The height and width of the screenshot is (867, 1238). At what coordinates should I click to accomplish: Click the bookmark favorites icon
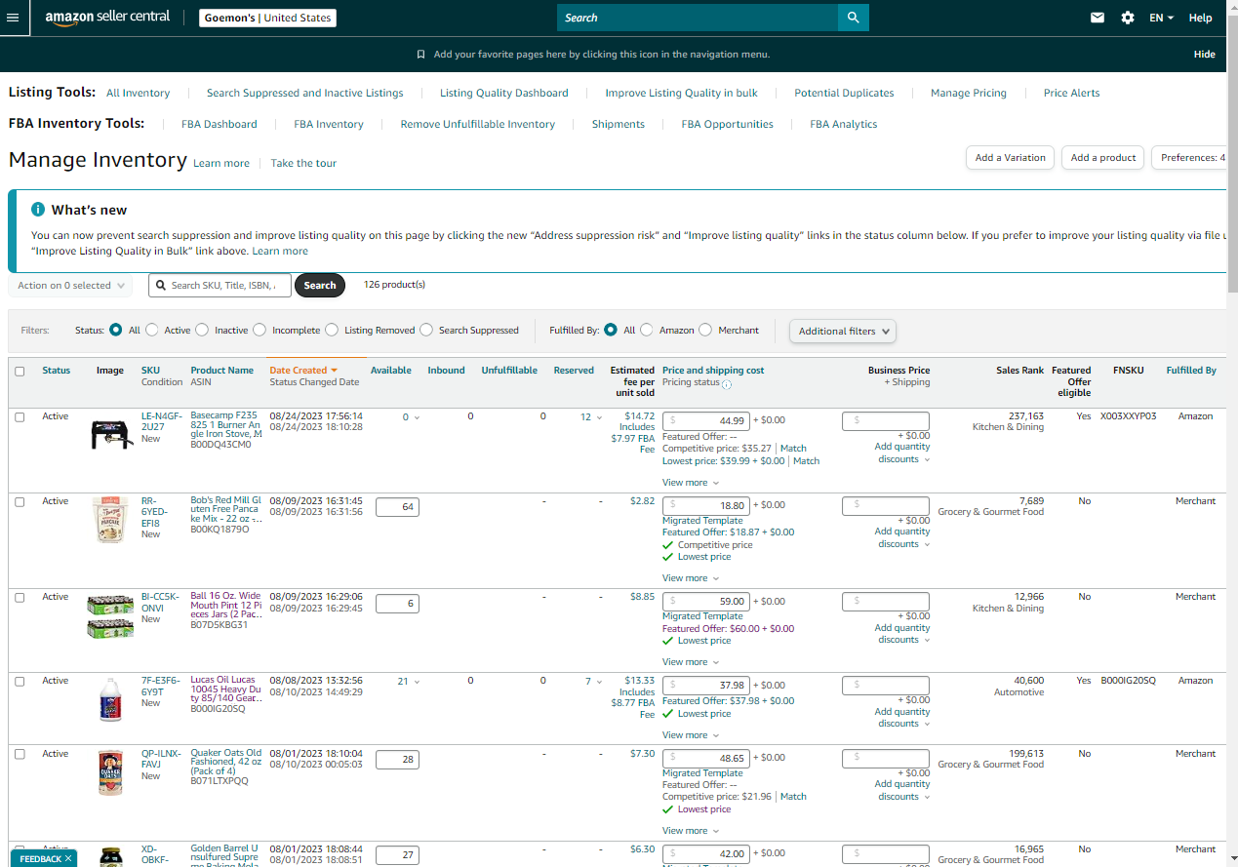click(420, 55)
